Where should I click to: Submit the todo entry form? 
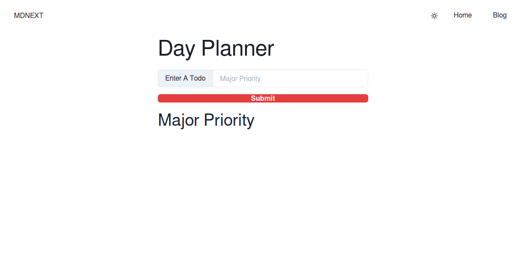tap(263, 99)
